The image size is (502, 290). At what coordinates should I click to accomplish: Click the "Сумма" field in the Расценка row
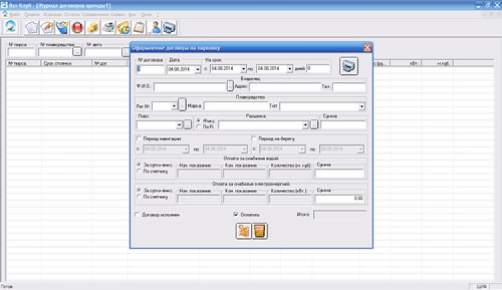click(x=343, y=125)
